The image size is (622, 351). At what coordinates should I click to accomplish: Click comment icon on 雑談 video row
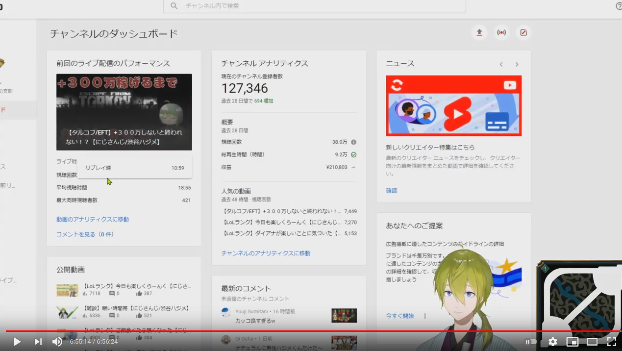112,316
